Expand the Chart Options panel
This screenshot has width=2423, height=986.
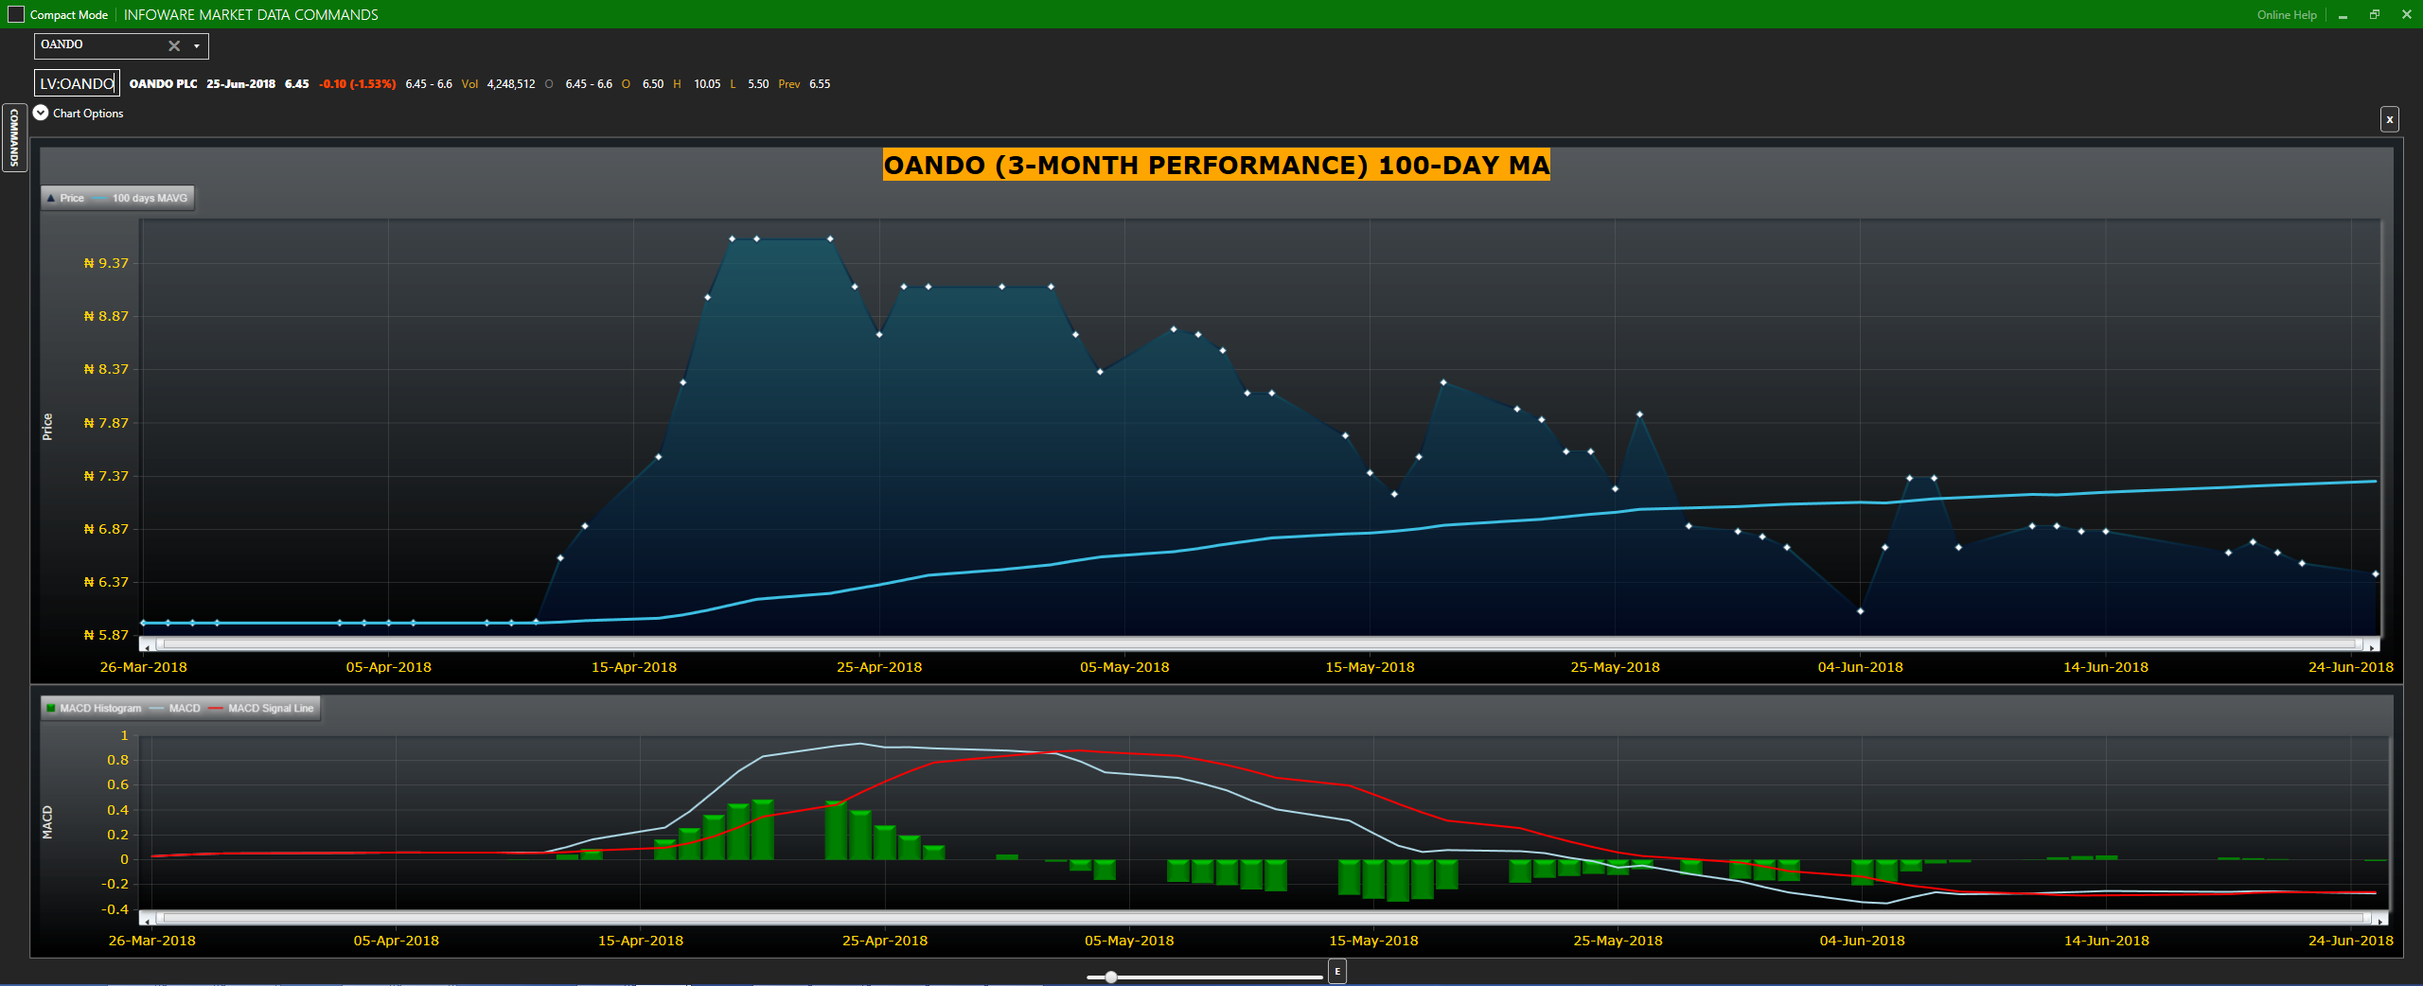41,113
